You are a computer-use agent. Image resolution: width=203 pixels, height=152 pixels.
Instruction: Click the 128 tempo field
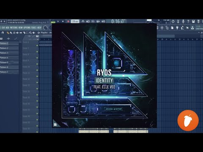(x=75, y=22)
